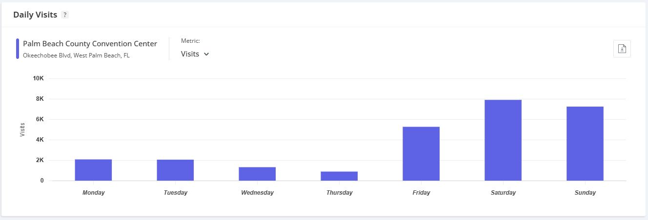The width and height of the screenshot is (648, 220).
Task: Click the Saturday axis label
Action: point(503,193)
